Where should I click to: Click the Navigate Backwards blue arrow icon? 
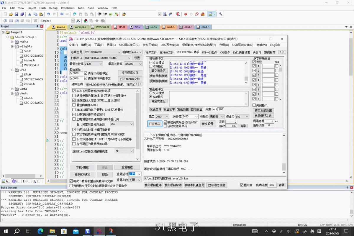[x=62, y=14]
